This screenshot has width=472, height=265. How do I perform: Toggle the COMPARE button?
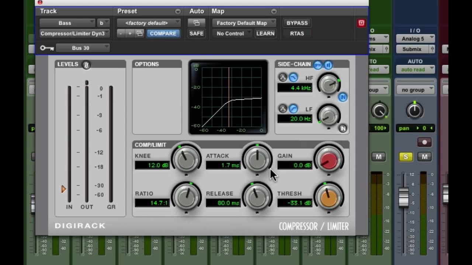(163, 33)
